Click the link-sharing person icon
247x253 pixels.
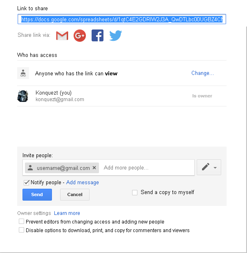(23, 73)
